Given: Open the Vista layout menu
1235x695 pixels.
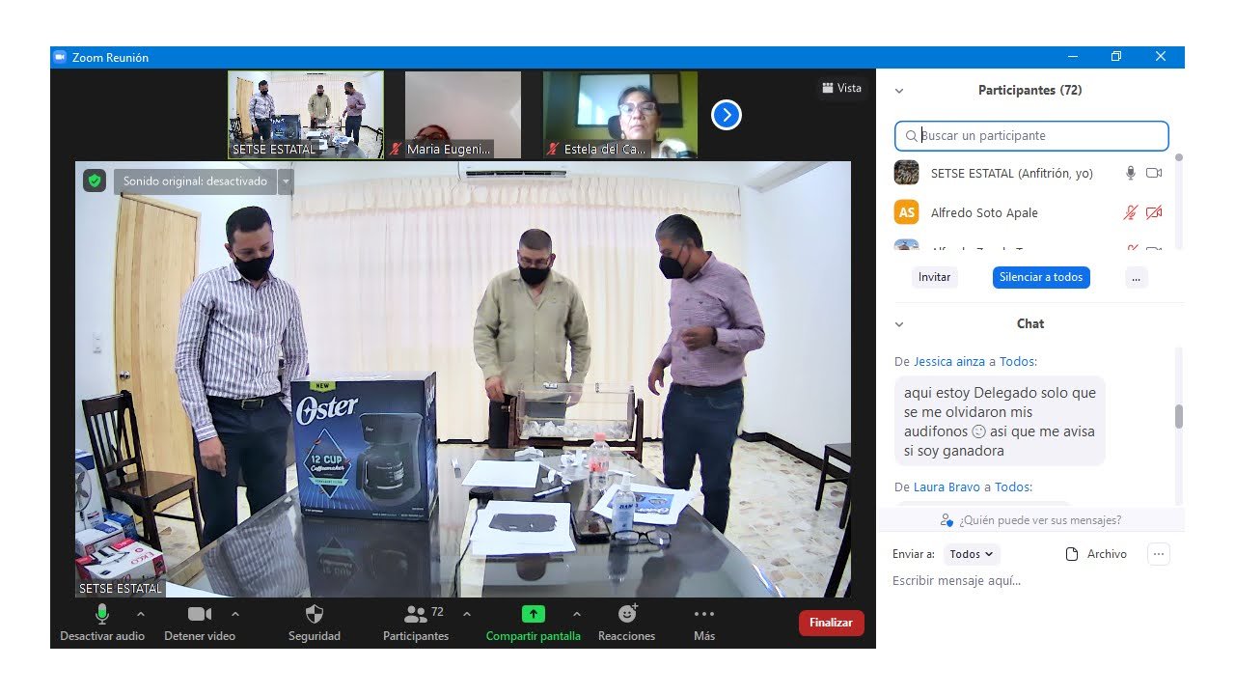Looking at the screenshot, I should coord(841,88).
